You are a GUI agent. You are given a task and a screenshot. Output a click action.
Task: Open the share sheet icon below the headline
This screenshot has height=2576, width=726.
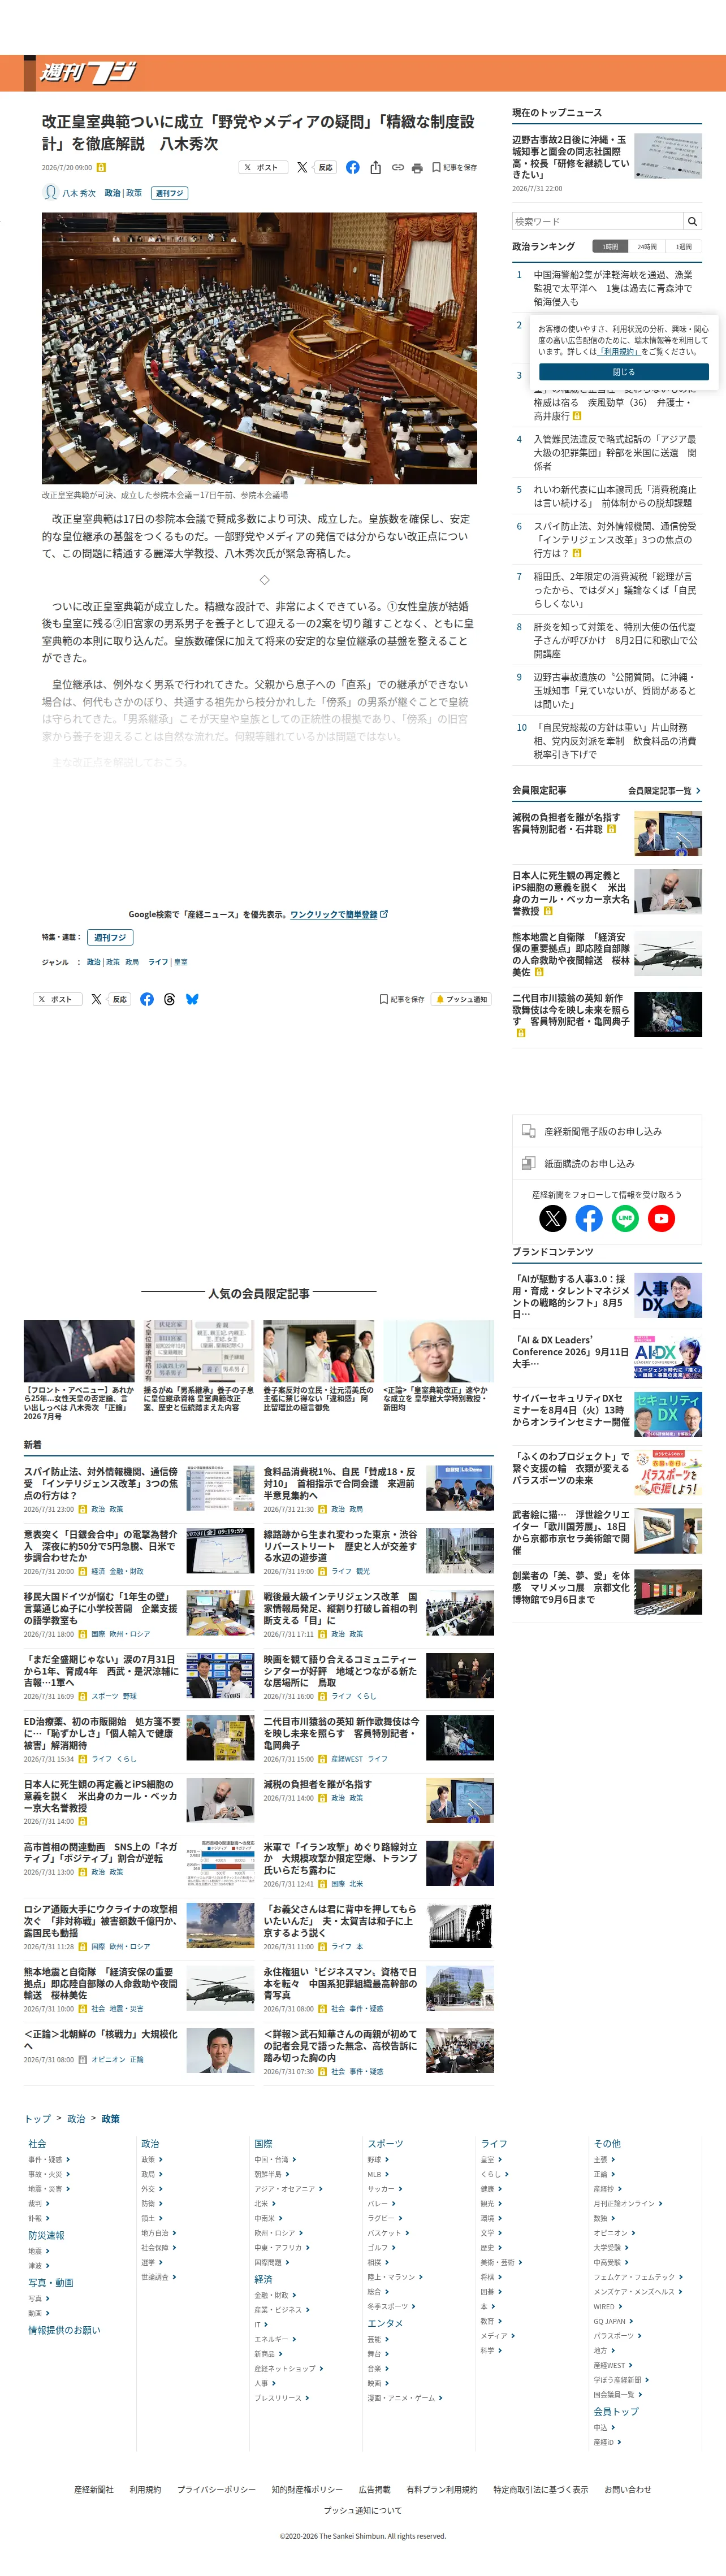tap(376, 167)
